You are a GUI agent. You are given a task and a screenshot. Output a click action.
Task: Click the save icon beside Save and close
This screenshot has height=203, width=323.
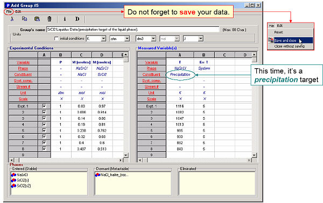pos(270,40)
